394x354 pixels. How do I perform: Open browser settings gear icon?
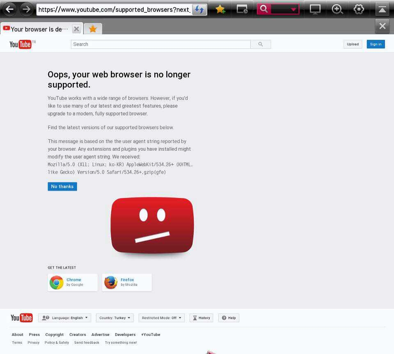(x=359, y=9)
